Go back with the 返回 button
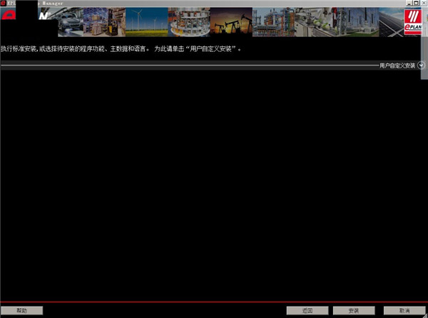Viewport: 428px width, 318px height. (x=307, y=311)
